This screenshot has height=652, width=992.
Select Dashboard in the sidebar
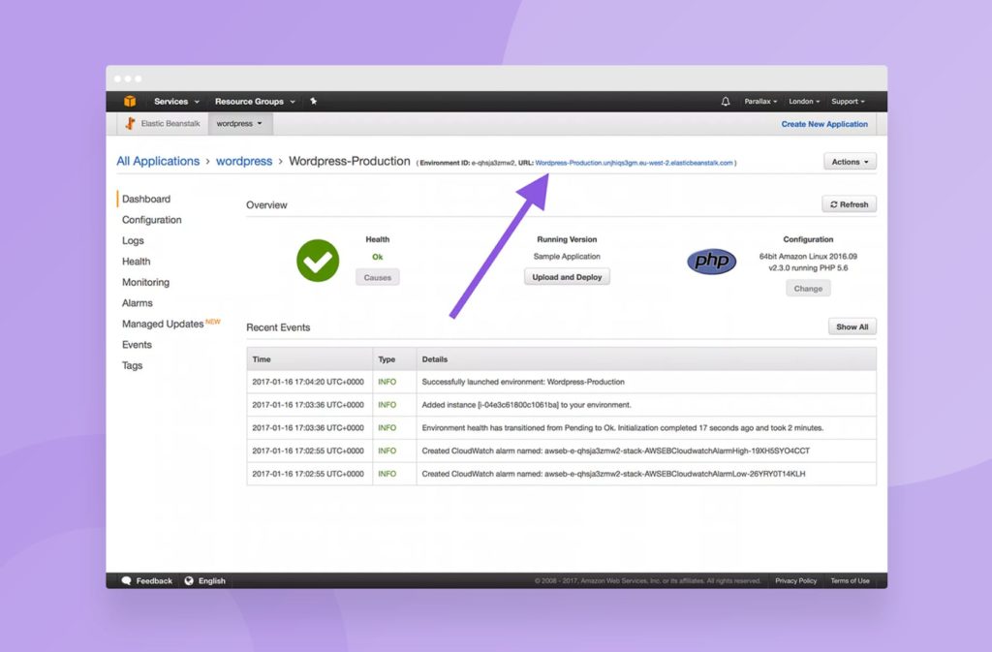(146, 199)
